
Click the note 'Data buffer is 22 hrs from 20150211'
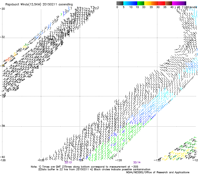coord(65,169)
